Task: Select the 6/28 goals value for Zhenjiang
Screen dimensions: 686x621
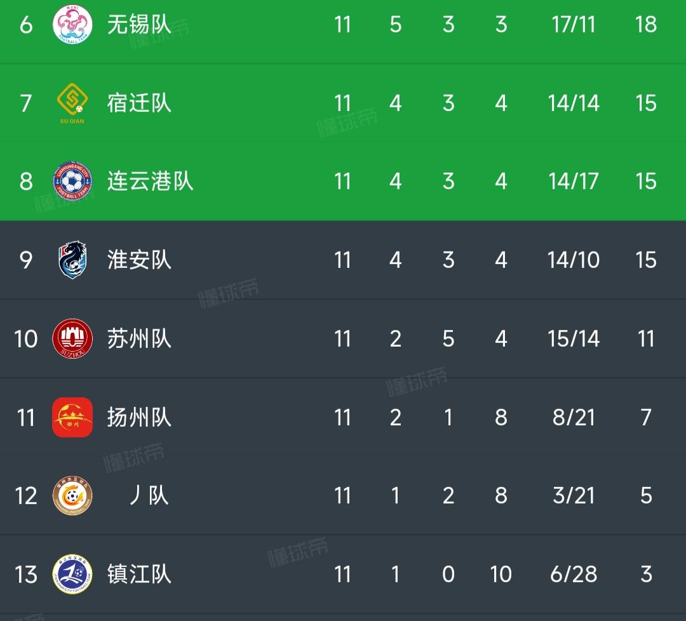Action: pyautogui.click(x=573, y=574)
